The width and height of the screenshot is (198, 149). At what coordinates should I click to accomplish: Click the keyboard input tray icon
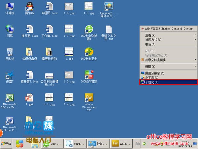pyautogui.click(x=138, y=143)
